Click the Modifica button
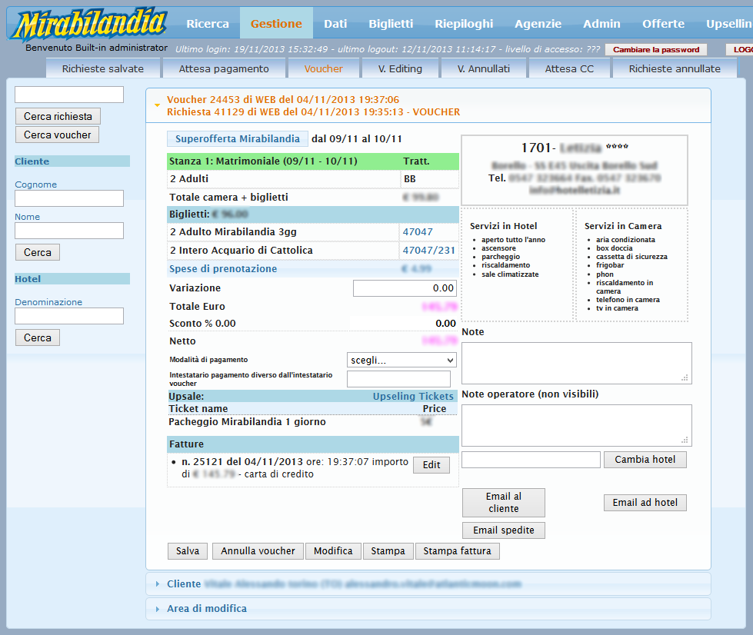Screen dimensions: 753x635 coord(333,551)
